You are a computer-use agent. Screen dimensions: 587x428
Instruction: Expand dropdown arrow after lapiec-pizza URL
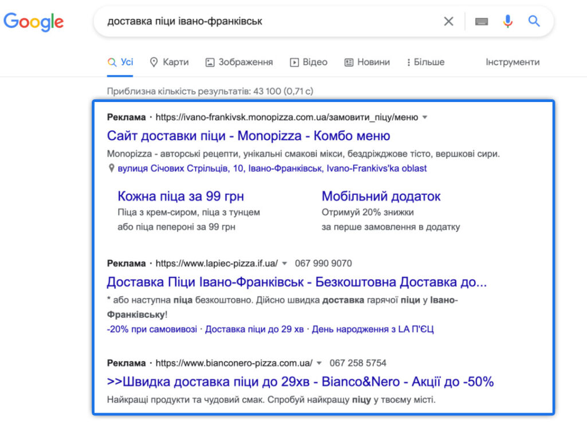pyautogui.click(x=284, y=264)
